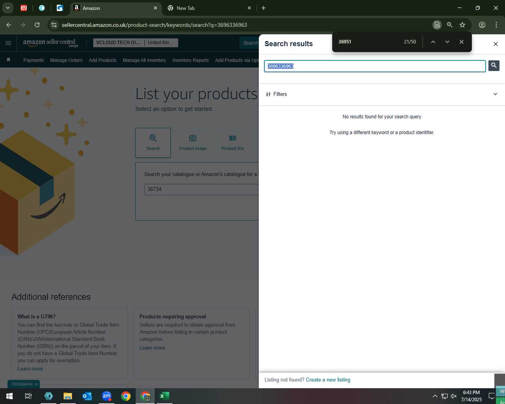Switch to the New Tab tab

click(209, 8)
